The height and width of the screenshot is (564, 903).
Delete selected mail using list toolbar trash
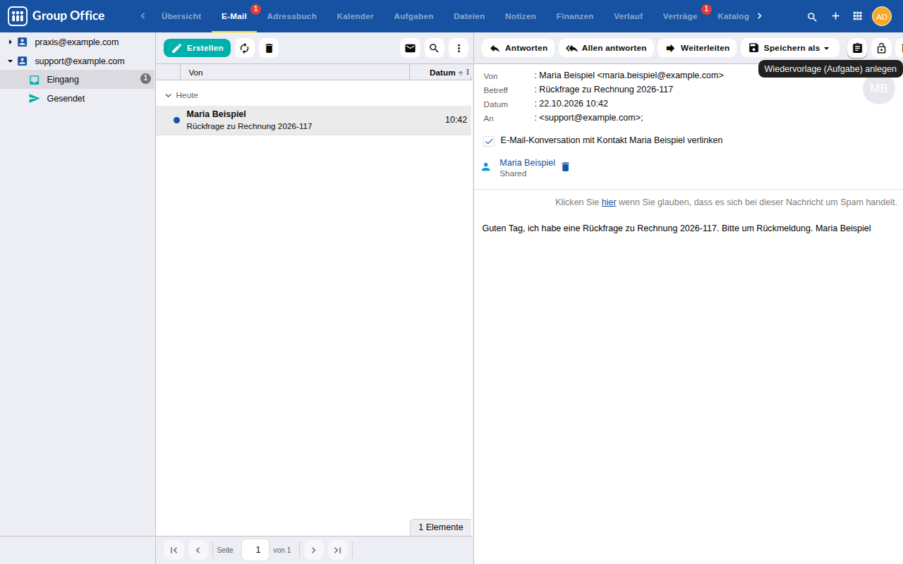(269, 48)
